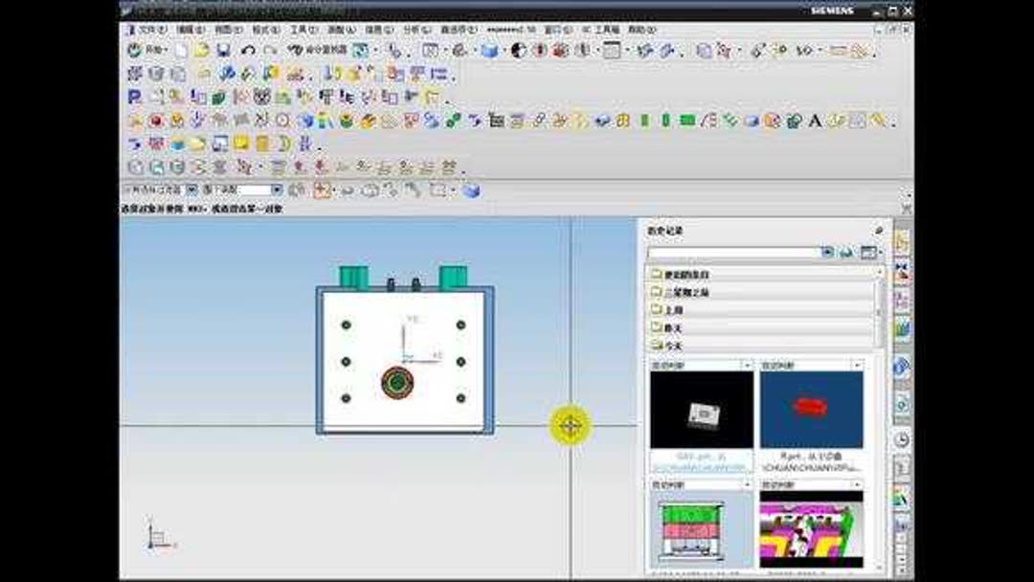Click the refresh icon in the History panel
This screenshot has height=582, width=1034.
[847, 252]
